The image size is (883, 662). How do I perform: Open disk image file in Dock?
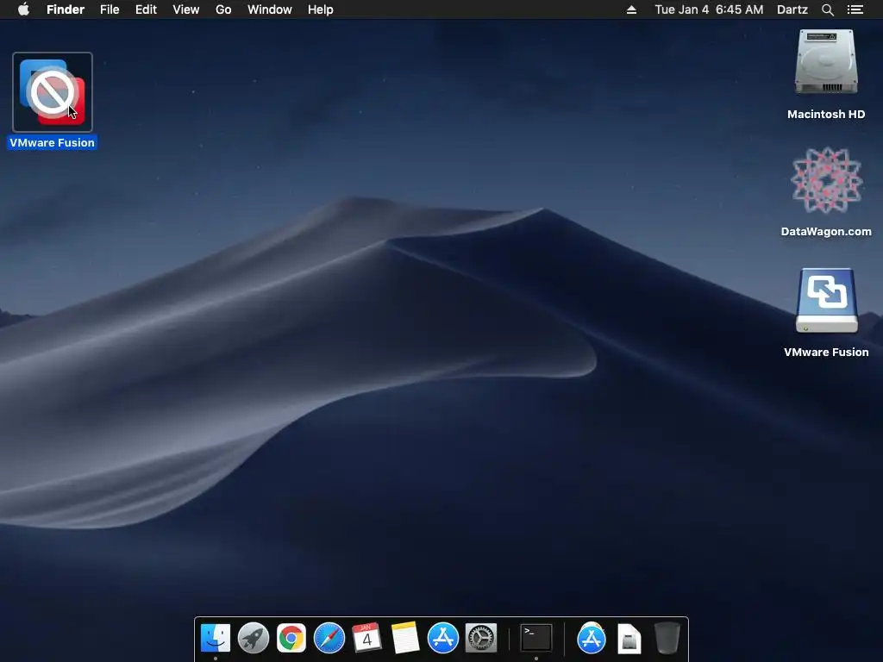[629, 639]
